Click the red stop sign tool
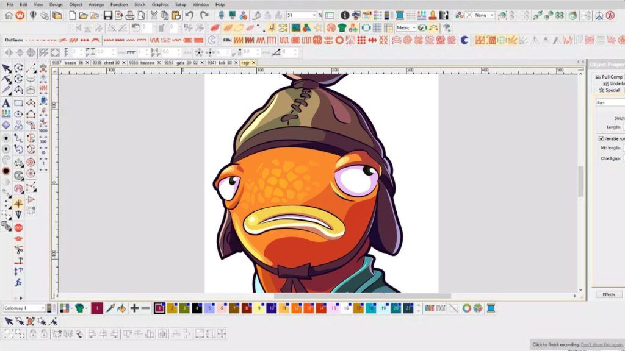The image size is (625, 351). [18, 228]
